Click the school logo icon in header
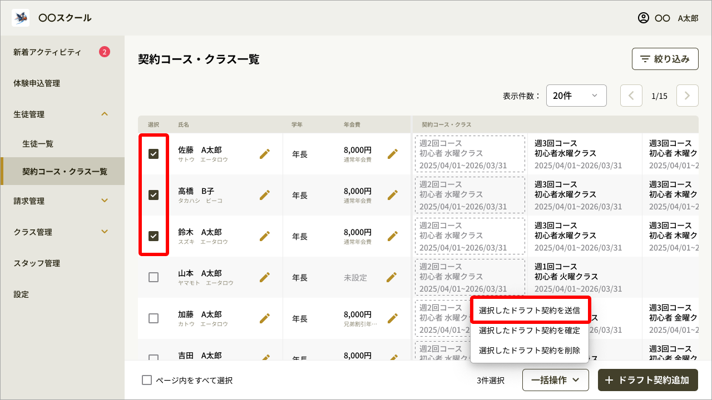This screenshot has height=400, width=712. [x=21, y=18]
